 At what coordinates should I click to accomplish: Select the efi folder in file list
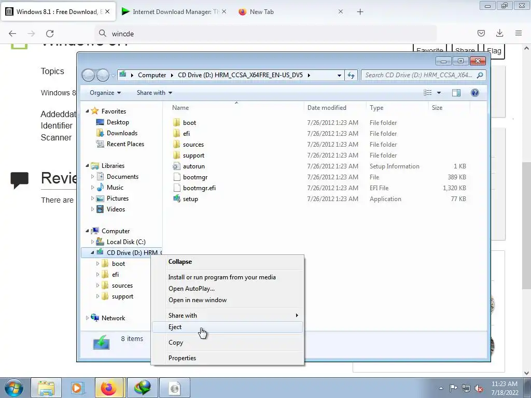(186, 134)
